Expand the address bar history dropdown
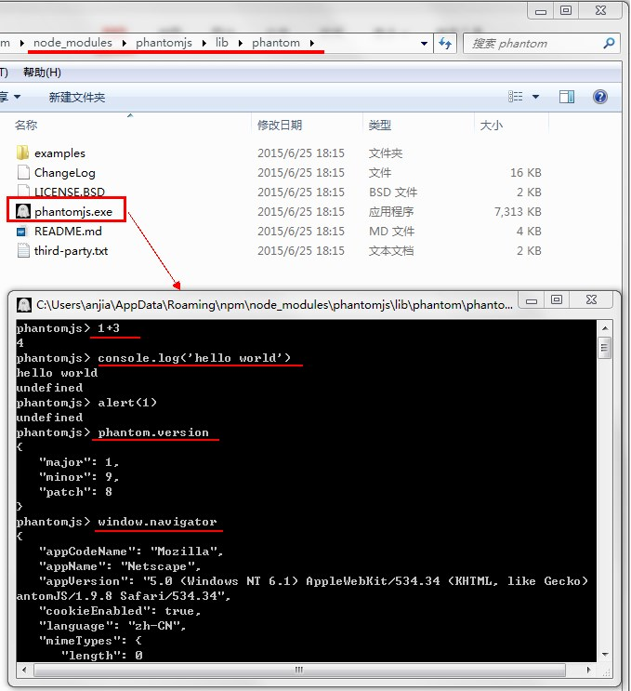 (424, 44)
